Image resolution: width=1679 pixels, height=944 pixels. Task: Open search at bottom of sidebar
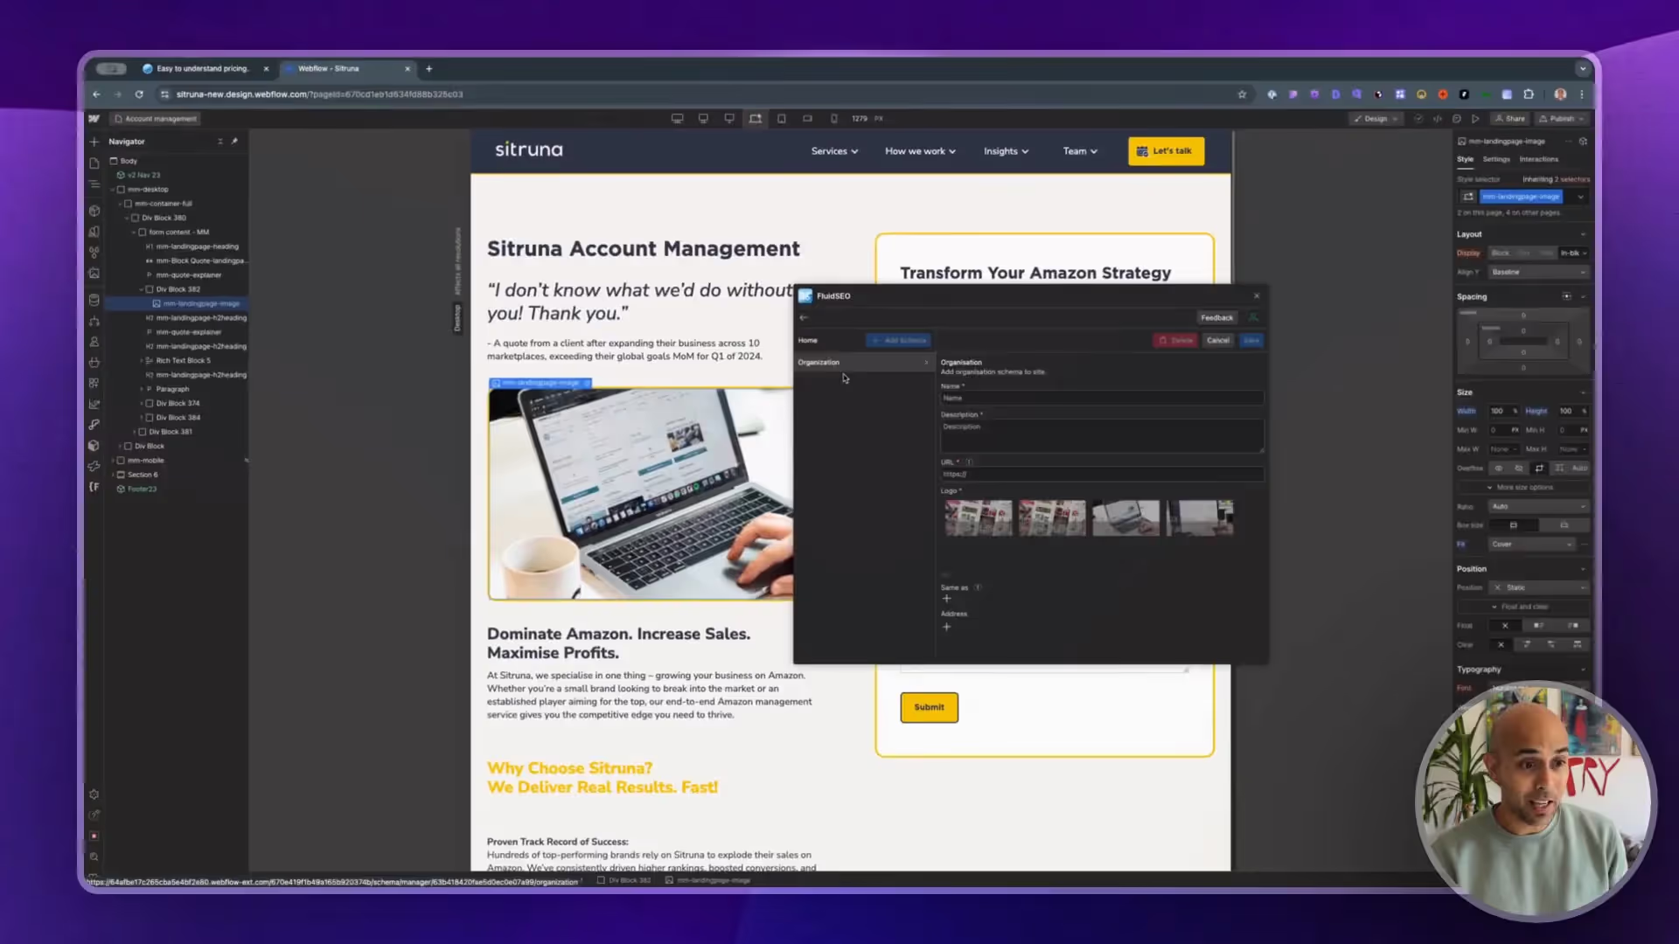click(x=94, y=857)
